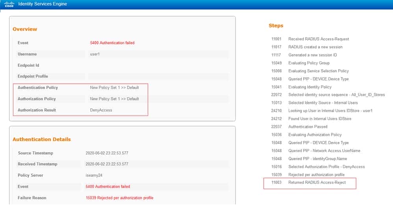Click the Steps heading
The image size is (393, 206).
(276, 26)
